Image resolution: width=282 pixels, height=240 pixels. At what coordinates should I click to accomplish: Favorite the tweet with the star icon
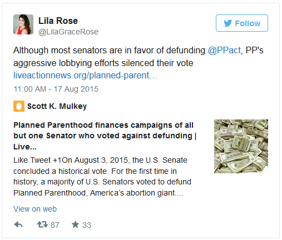75,224
